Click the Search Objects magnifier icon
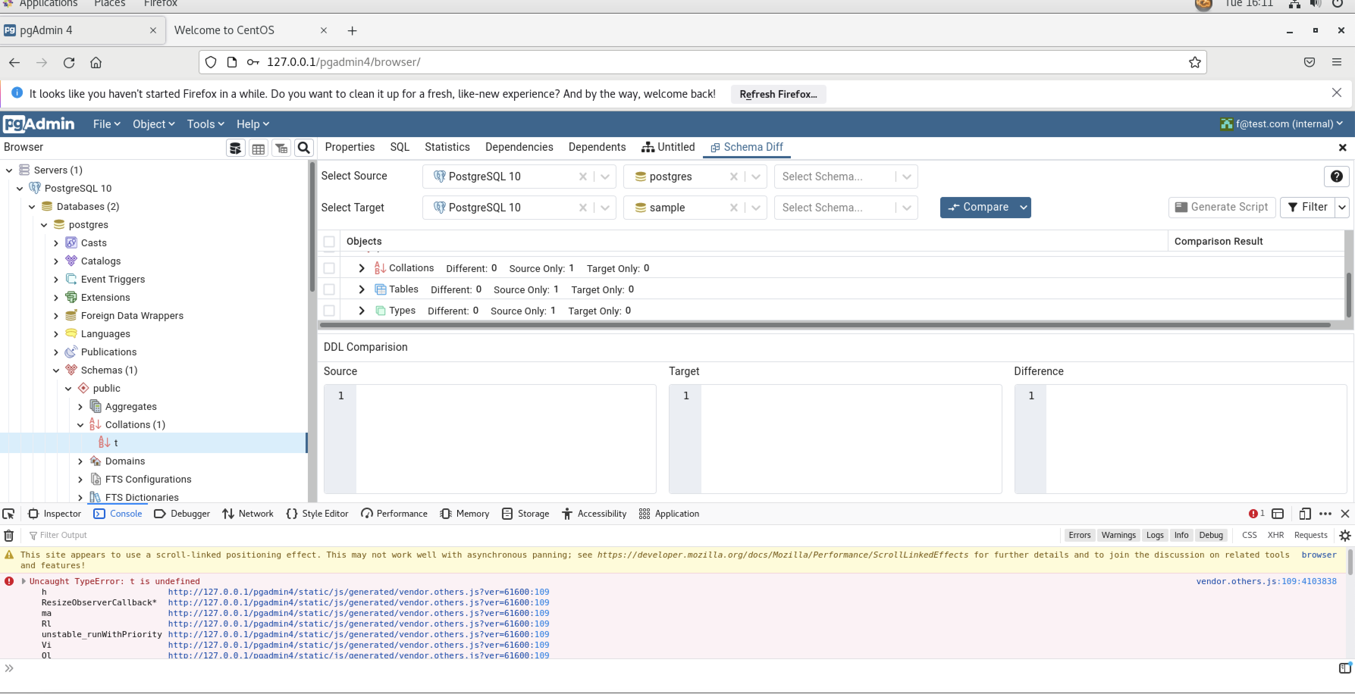Screen dimensions: 1355x694 pos(304,148)
